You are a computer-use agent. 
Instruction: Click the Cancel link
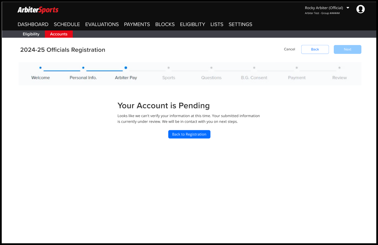(289, 49)
